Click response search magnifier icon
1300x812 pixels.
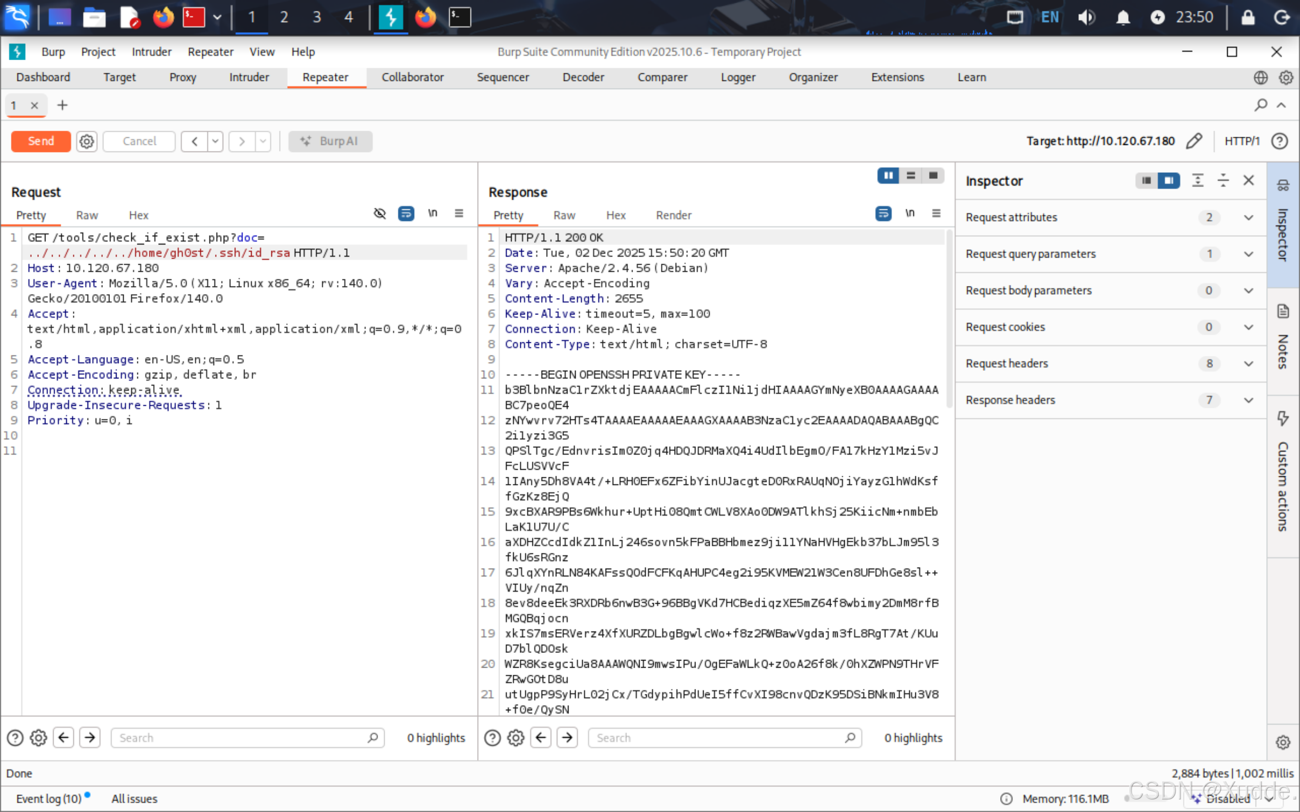(x=850, y=738)
